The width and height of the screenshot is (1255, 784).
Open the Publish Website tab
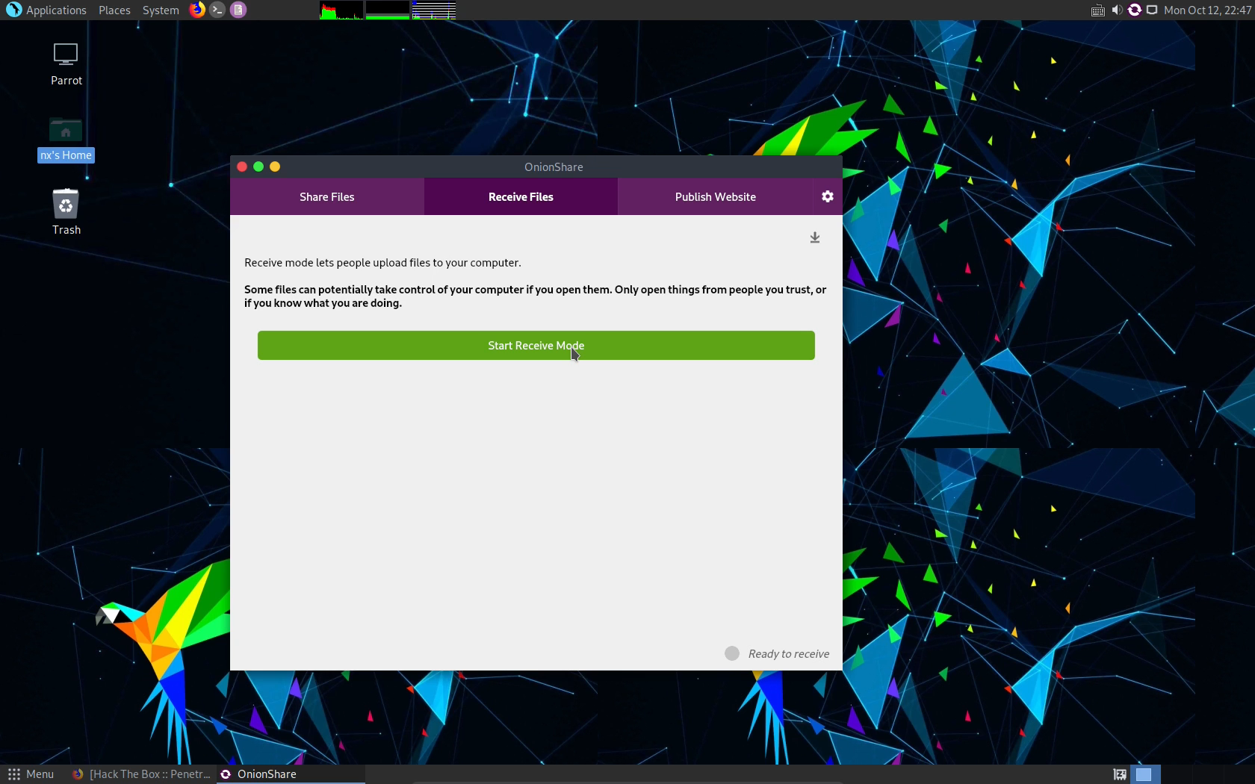pyautogui.click(x=715, y=196)
